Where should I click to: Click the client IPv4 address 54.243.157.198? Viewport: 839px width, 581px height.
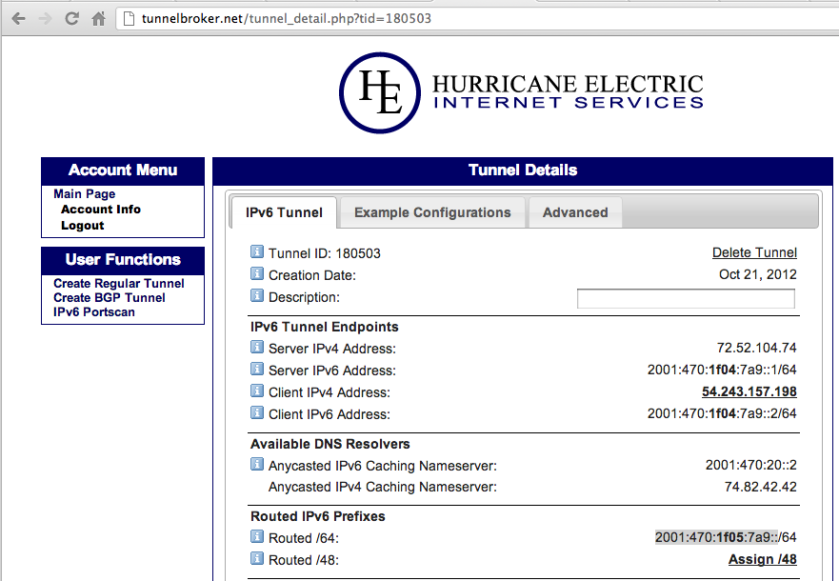coord(749,391)
